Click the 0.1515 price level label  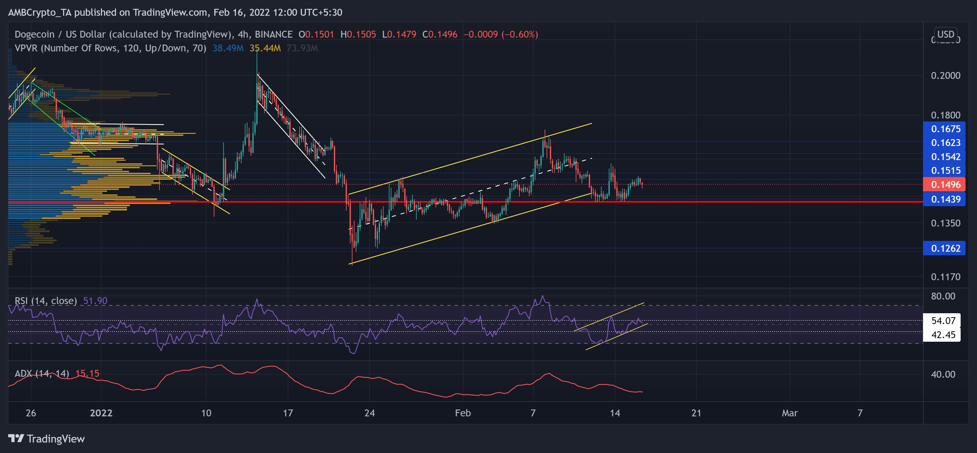tap(944, 170)
